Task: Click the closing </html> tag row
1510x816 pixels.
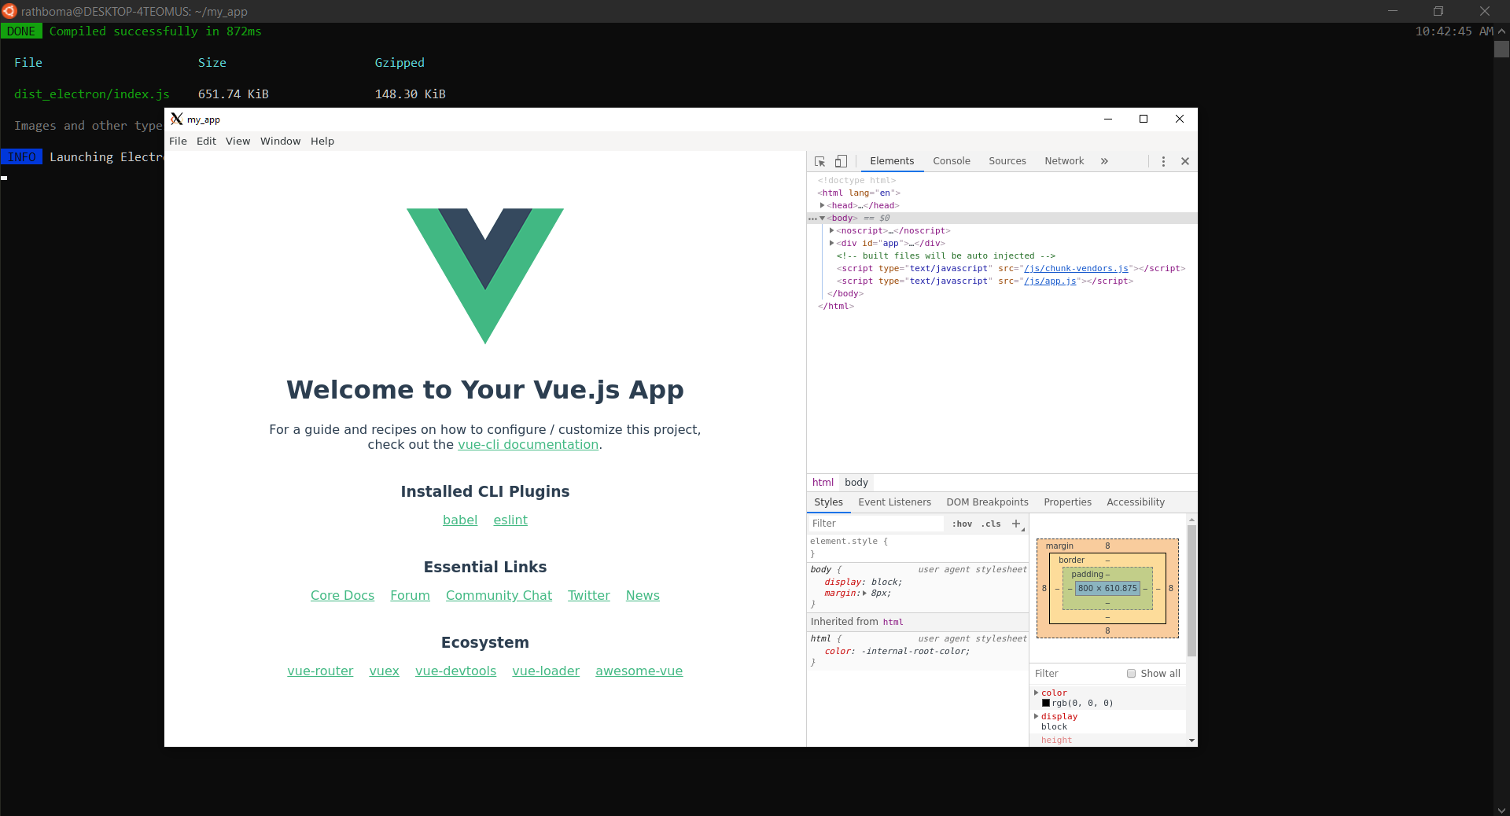Action: click(1002, 306)
